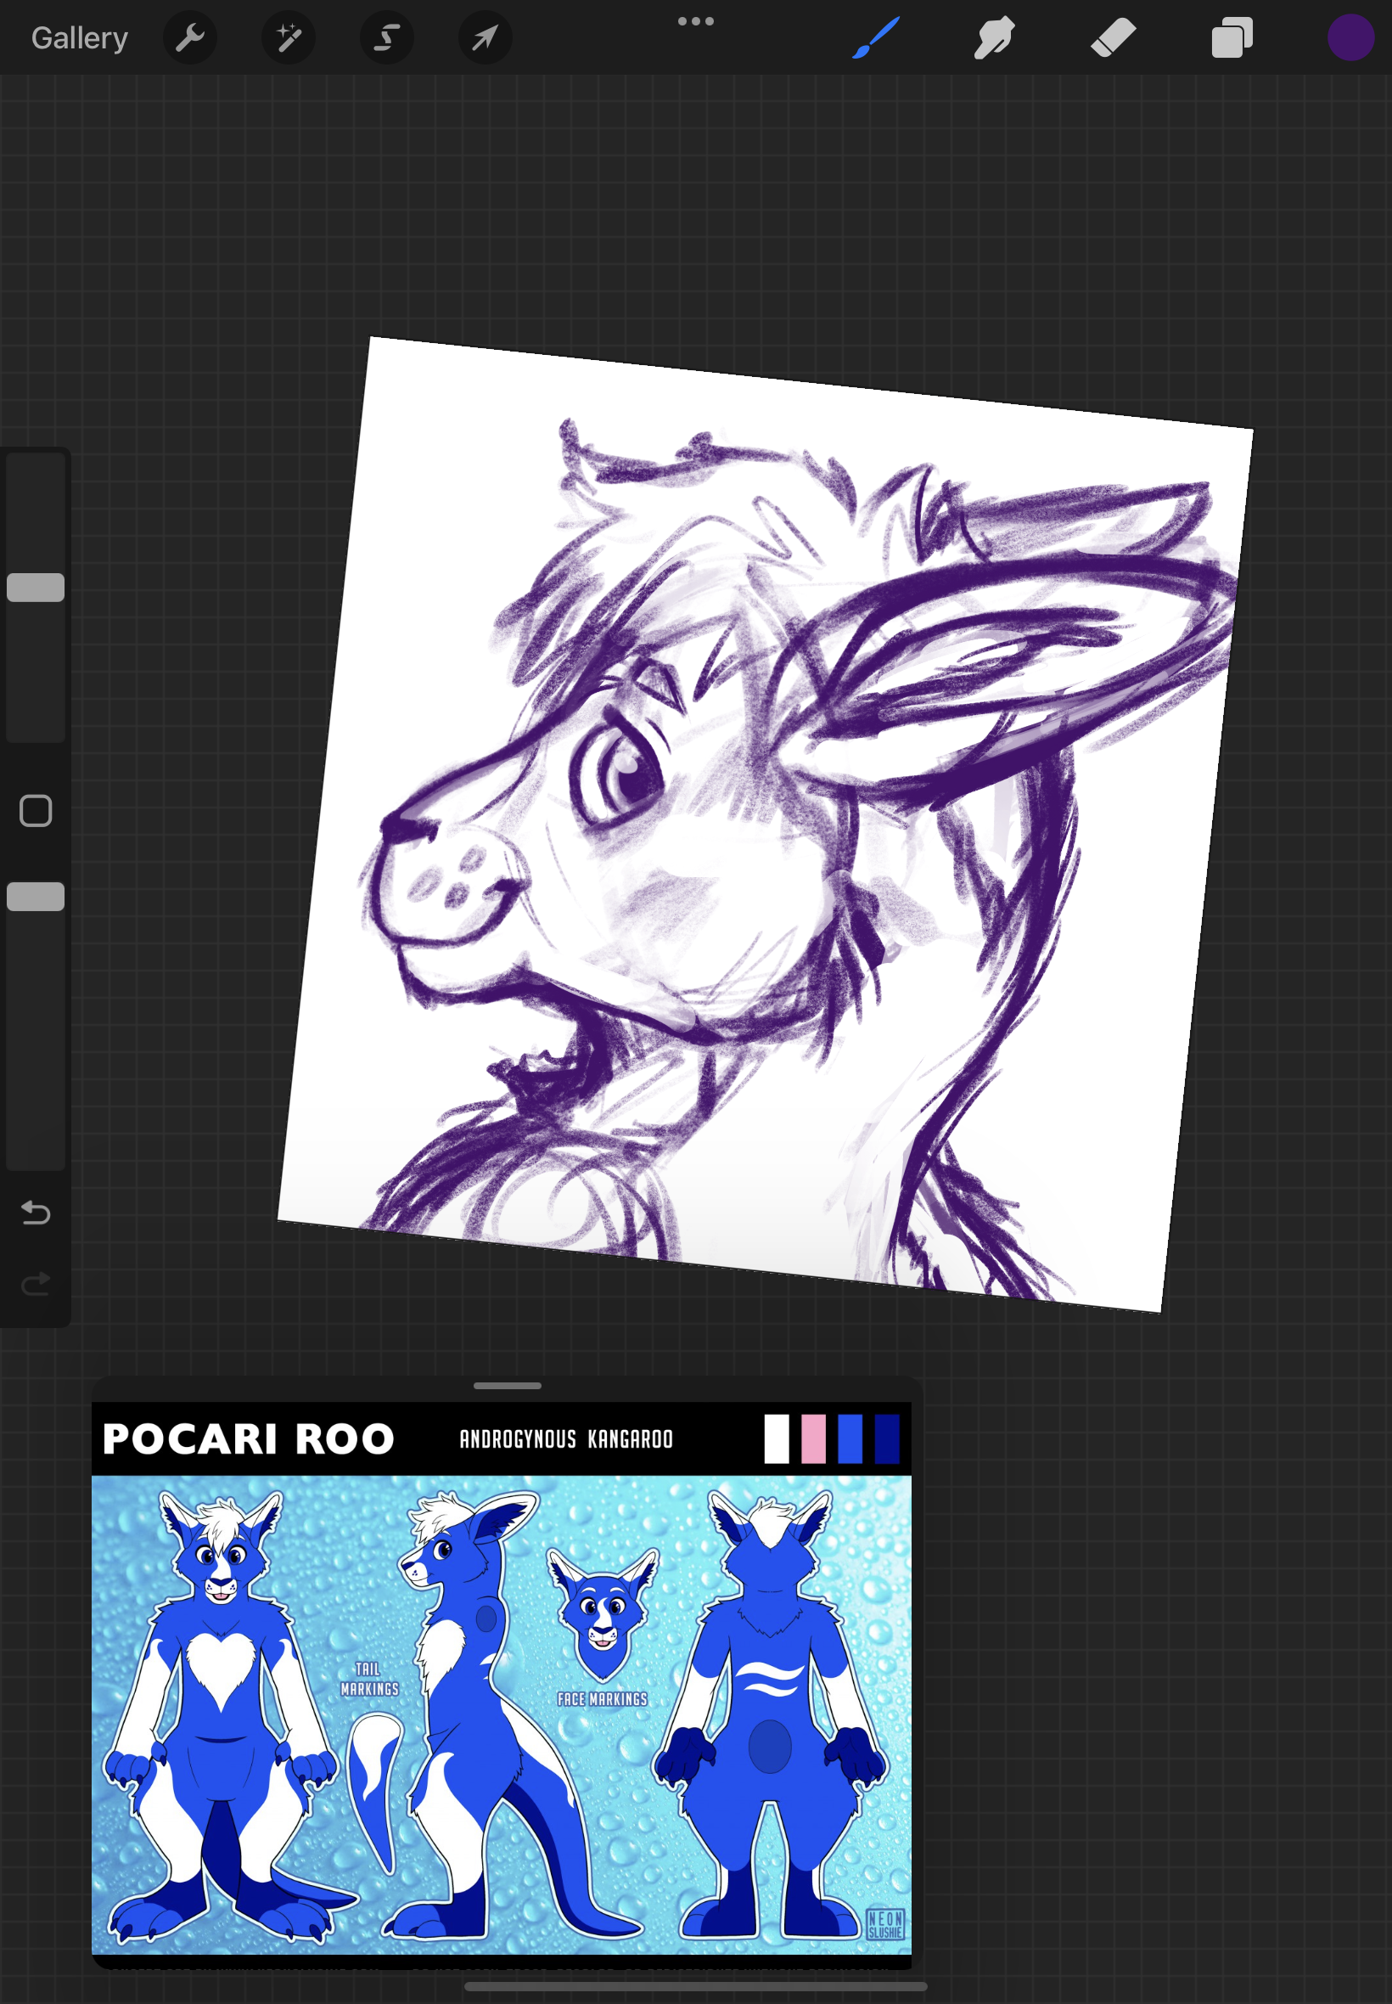1392x2004 pixels.
Task: Return to the Gallery
Action: pyautogui.click(x=80, y=37)
